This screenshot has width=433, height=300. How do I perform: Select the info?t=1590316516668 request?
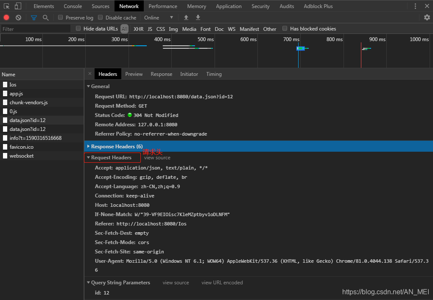(x=42, y=138)
